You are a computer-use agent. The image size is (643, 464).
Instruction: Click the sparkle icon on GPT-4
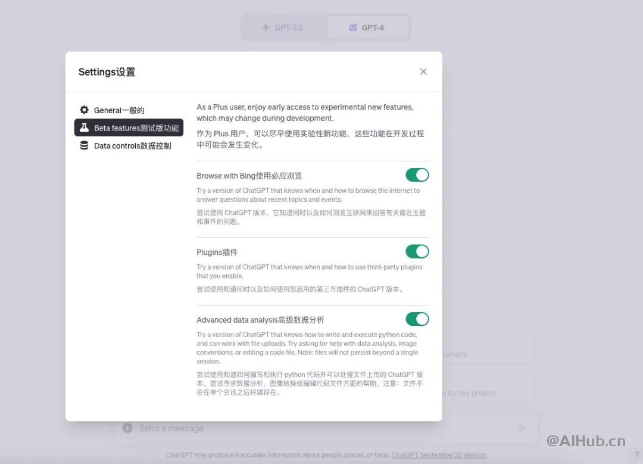point(352,27)
